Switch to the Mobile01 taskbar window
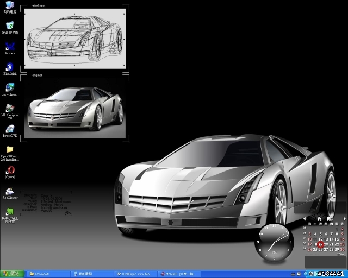 tap(179, 274)
